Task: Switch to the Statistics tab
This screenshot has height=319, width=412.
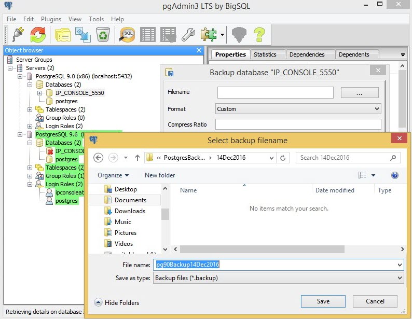Action: coord(265,54)
